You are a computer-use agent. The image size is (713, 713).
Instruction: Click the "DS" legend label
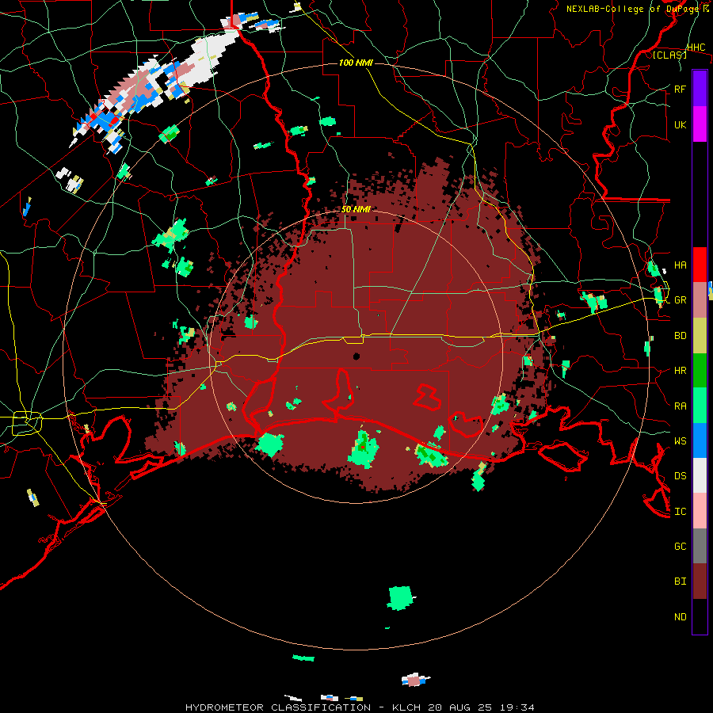pyautogui.click(x=680, y=476)
